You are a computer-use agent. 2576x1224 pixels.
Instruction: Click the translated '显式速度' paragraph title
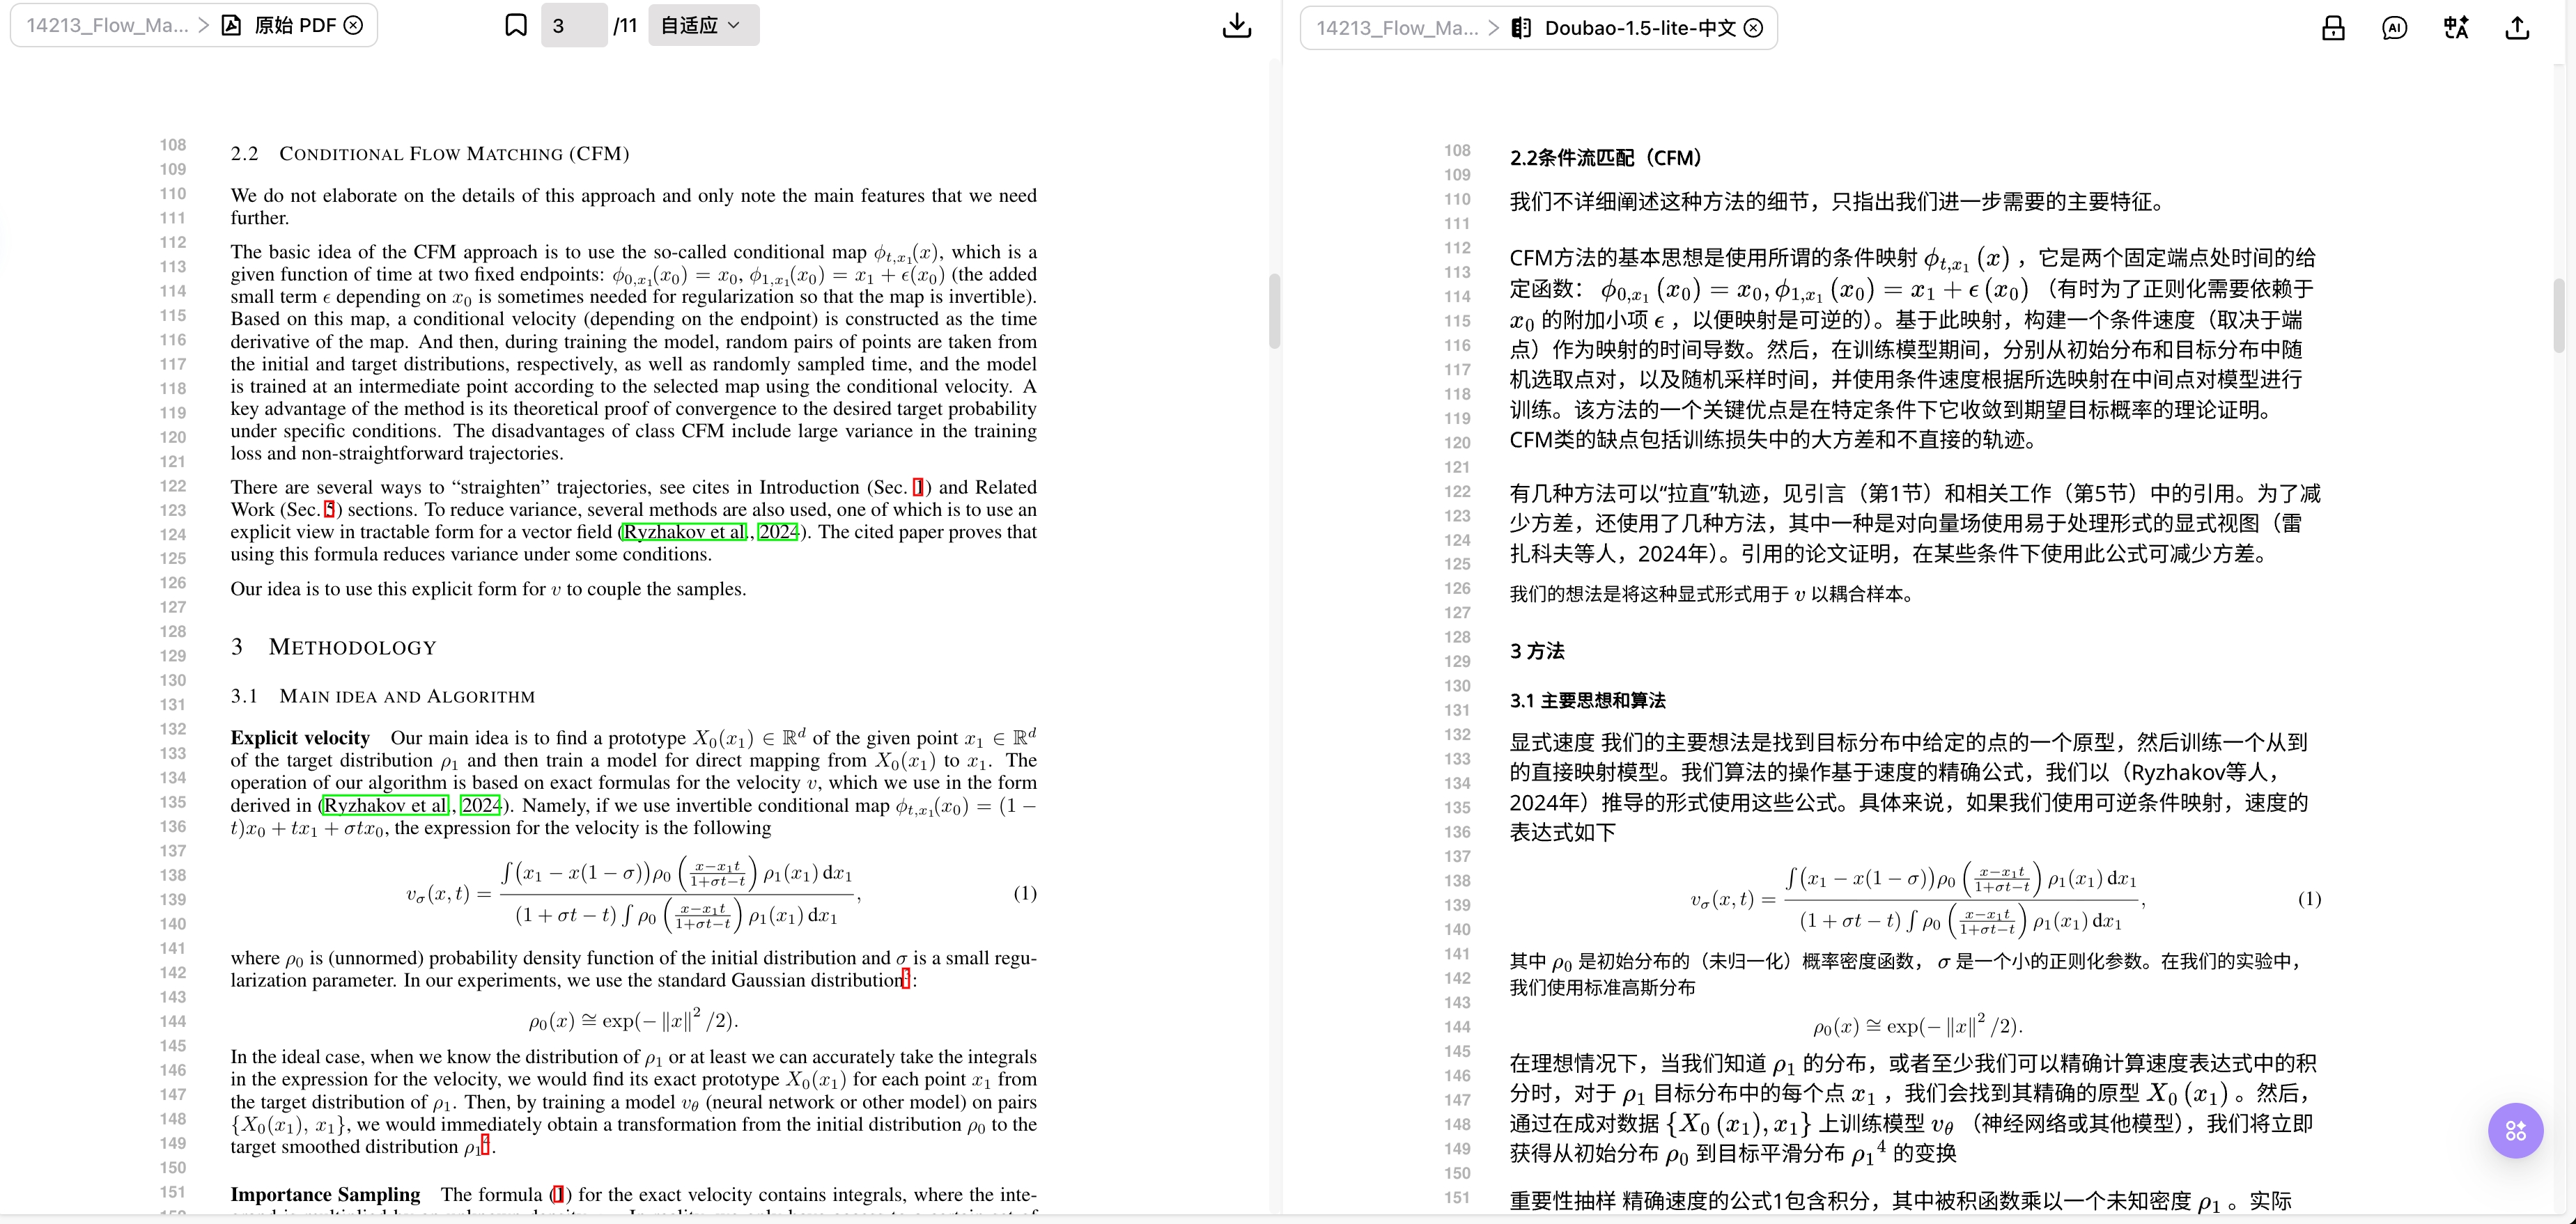point(1552,742)
